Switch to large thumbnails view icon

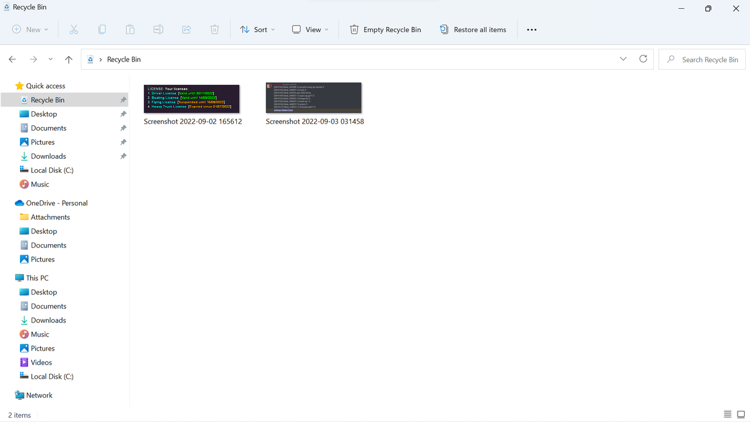tap(741, 414)
